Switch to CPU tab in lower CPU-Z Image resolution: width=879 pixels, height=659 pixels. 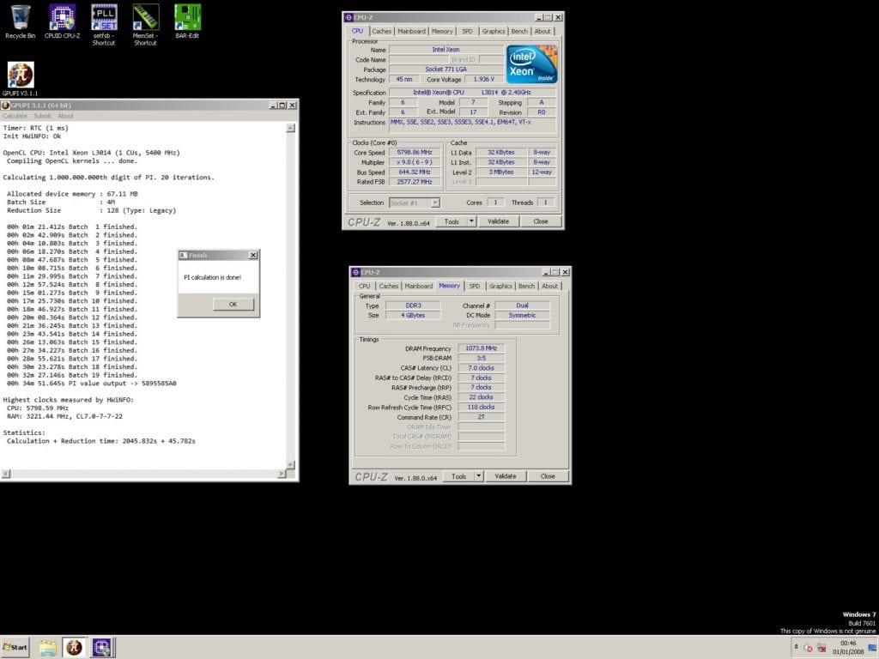[364, 286]
